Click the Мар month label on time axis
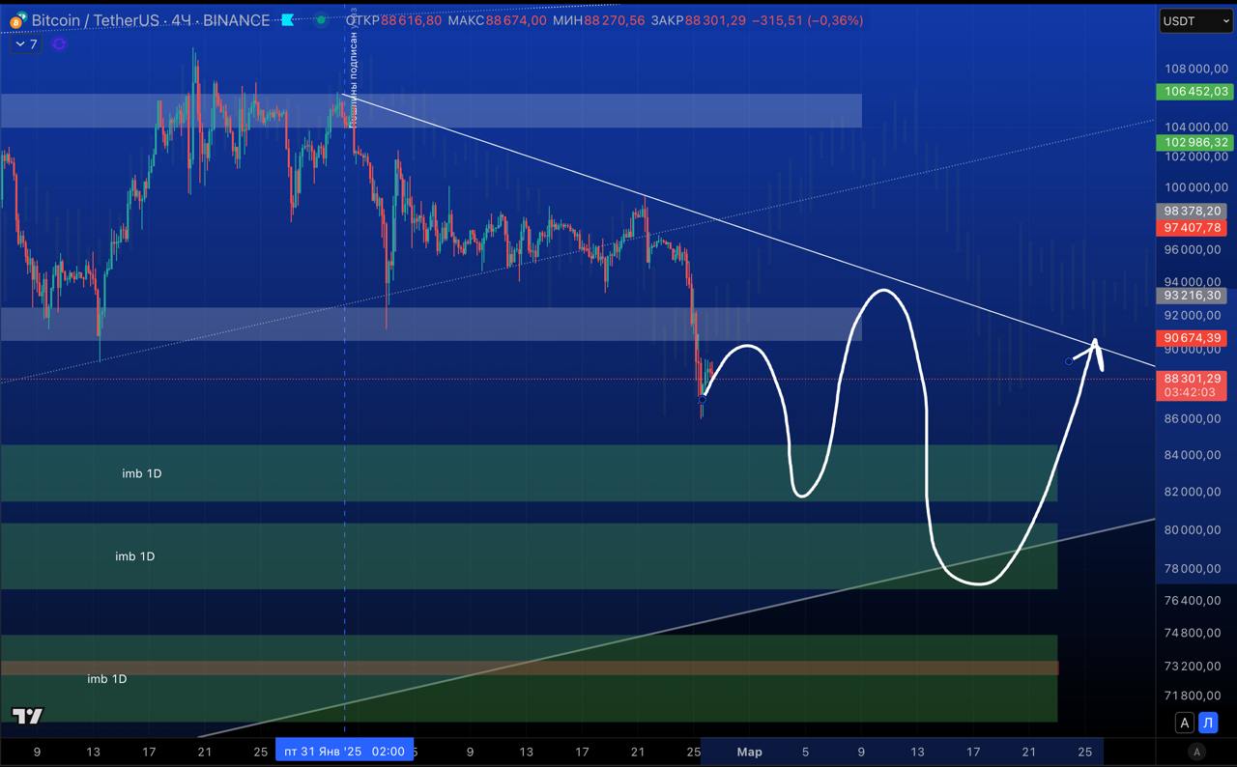Image resolution: width=1237 pixels, height=767 pixels. click(749, 752)
